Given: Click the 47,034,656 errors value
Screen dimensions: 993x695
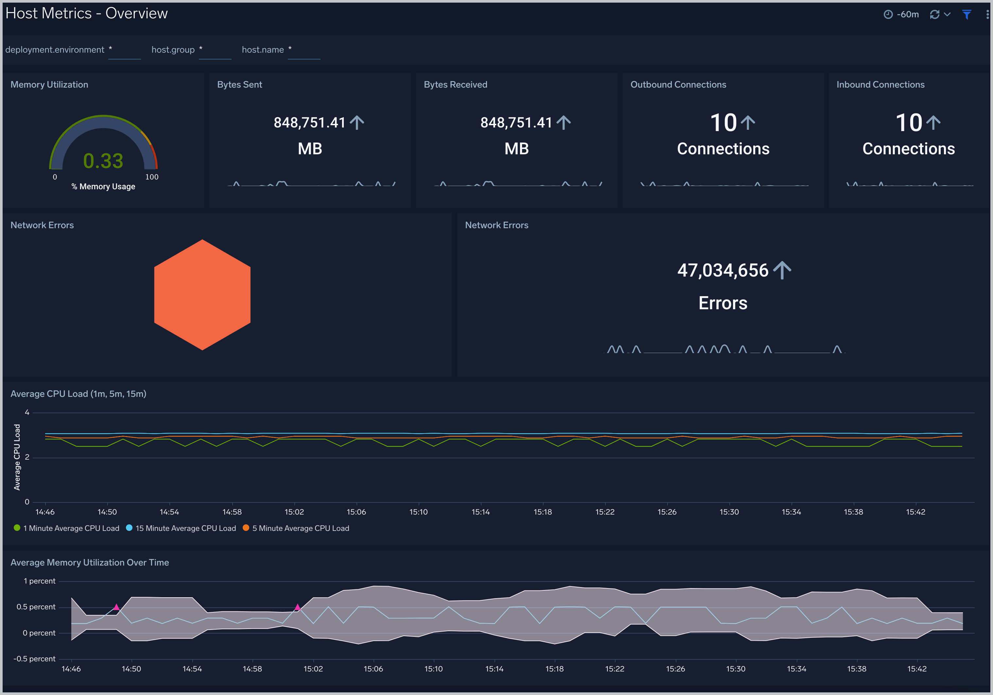Looking at the screenshot, I should pos(723,271).
